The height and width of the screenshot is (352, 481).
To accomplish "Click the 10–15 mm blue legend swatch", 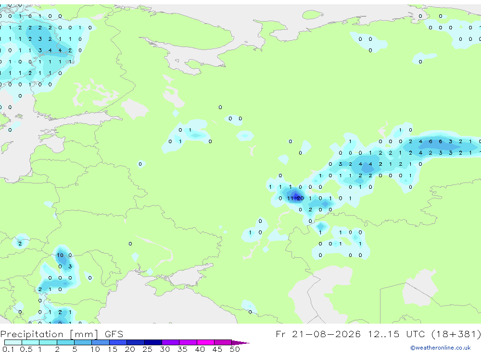I will click(x=101, y=342).
